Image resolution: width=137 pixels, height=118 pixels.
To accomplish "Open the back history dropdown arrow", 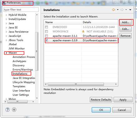I will click(x=118, y=10).
